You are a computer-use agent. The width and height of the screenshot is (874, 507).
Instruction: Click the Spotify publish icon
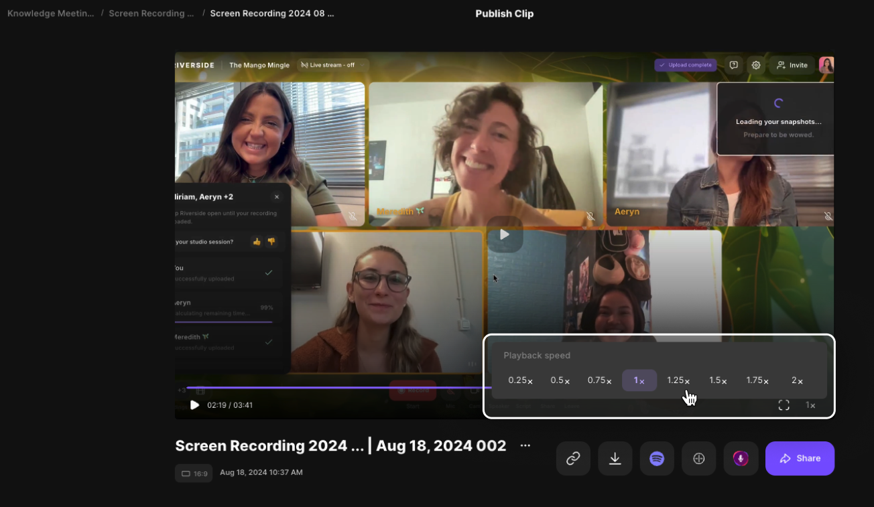coord(657,459)
